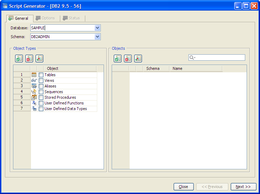Image resolution: width=260 pixels, height=194 pixels.
Task: Click row number 1 header cell
Action: (x=22, y=75)
